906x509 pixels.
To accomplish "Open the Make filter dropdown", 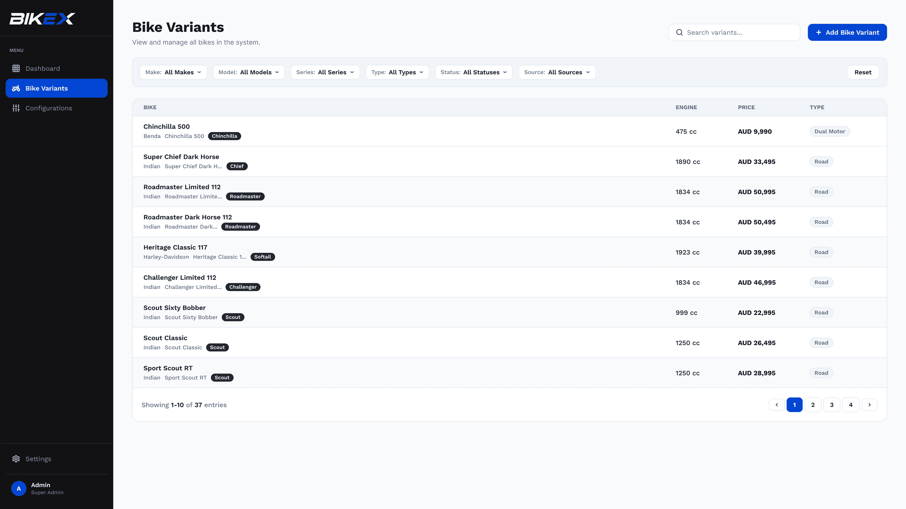I will 174,72.
